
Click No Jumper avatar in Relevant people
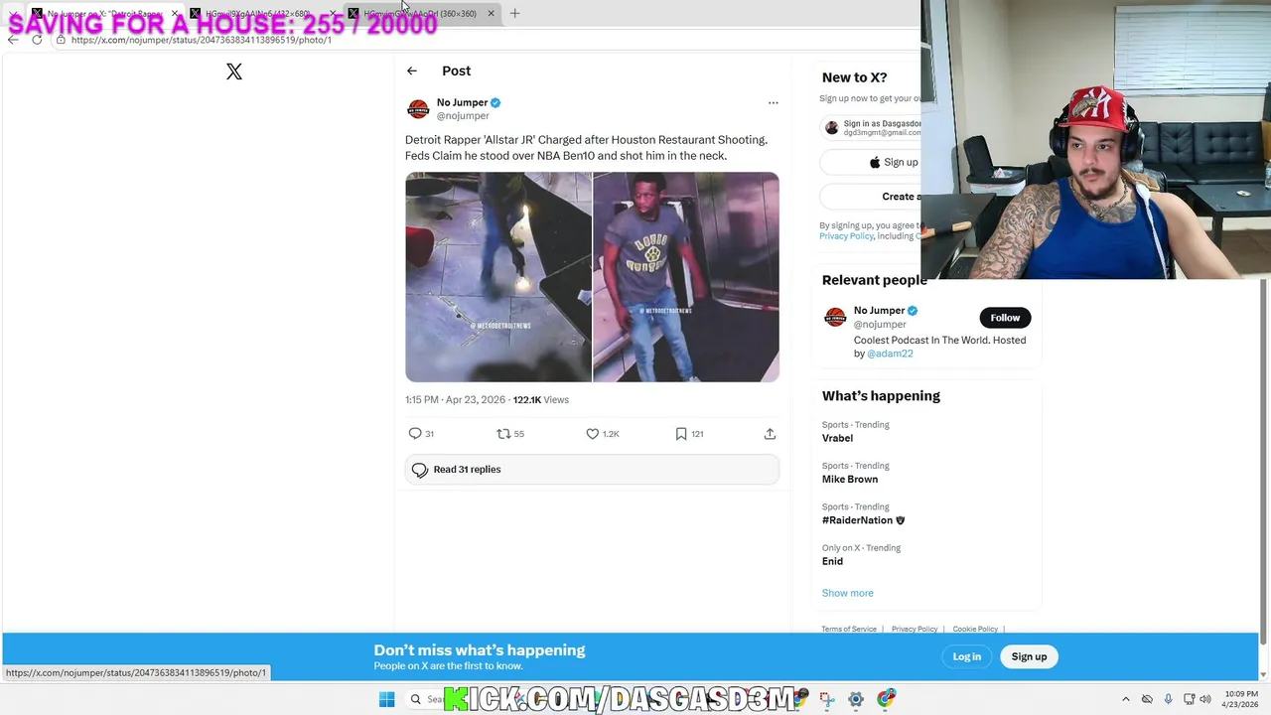[x=835, y=318]
